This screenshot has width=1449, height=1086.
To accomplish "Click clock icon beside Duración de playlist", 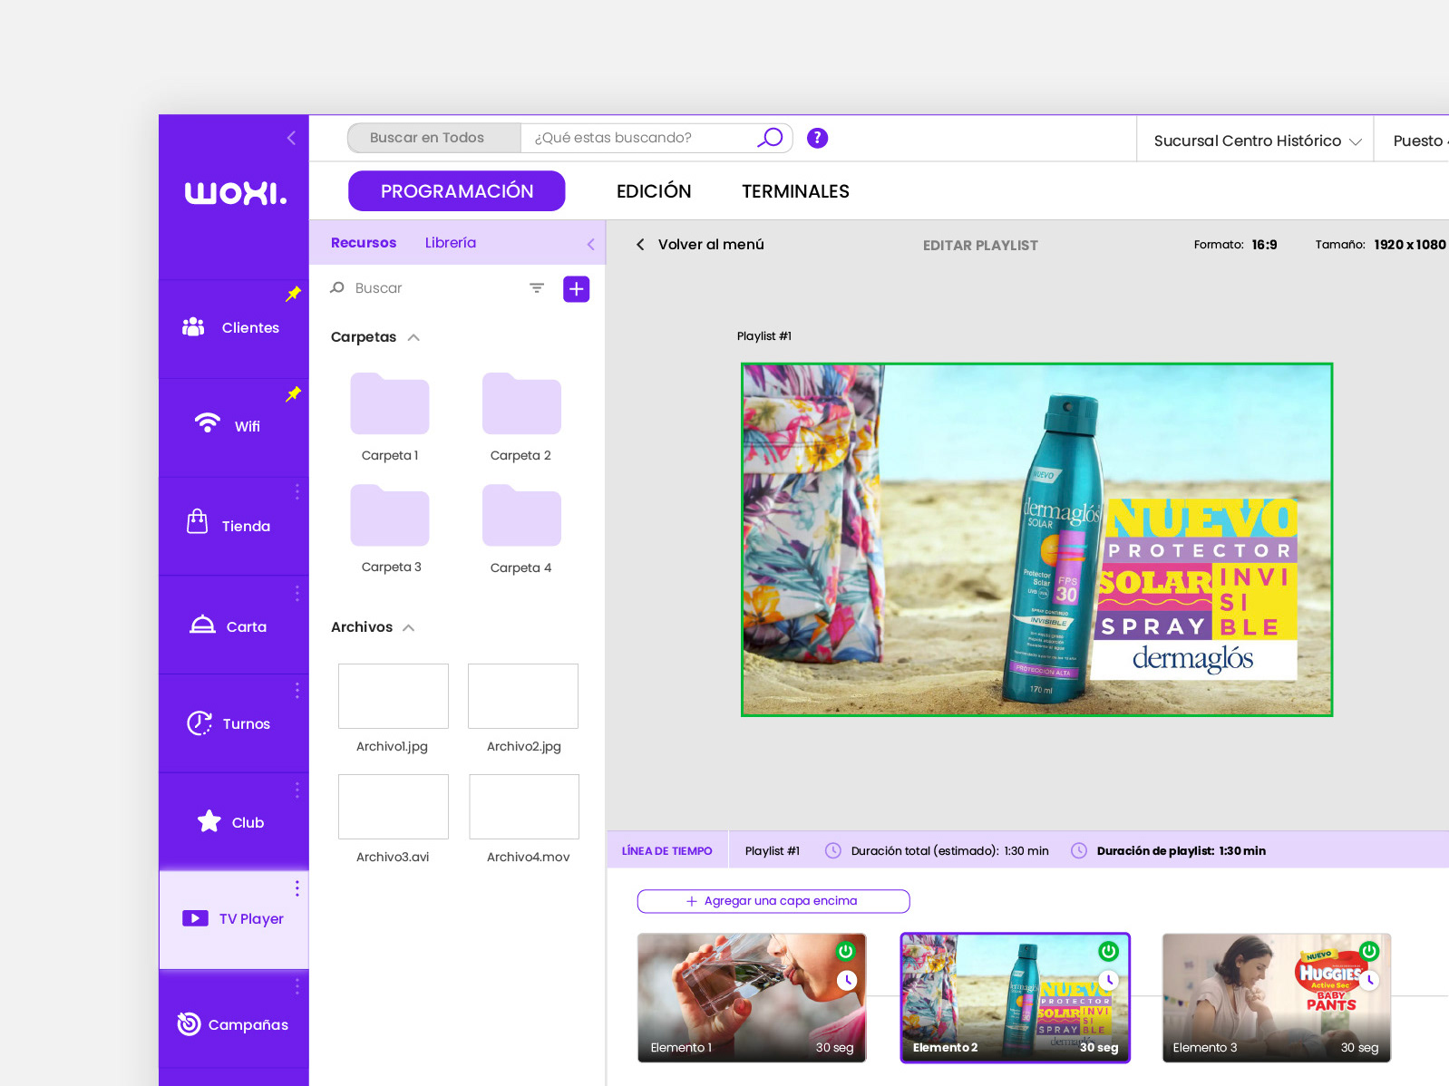I will click(x=1079, y=850).
